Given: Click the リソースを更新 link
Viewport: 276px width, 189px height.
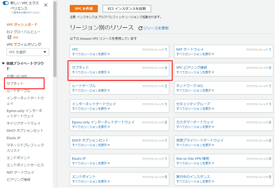Looking at the screenshot, I should (x=156, y=28).
